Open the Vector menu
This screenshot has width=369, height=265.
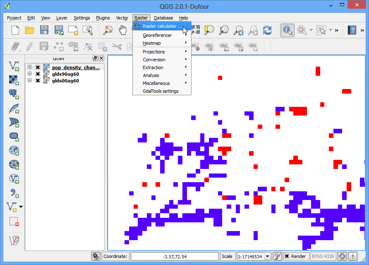(x=122, y=18)
